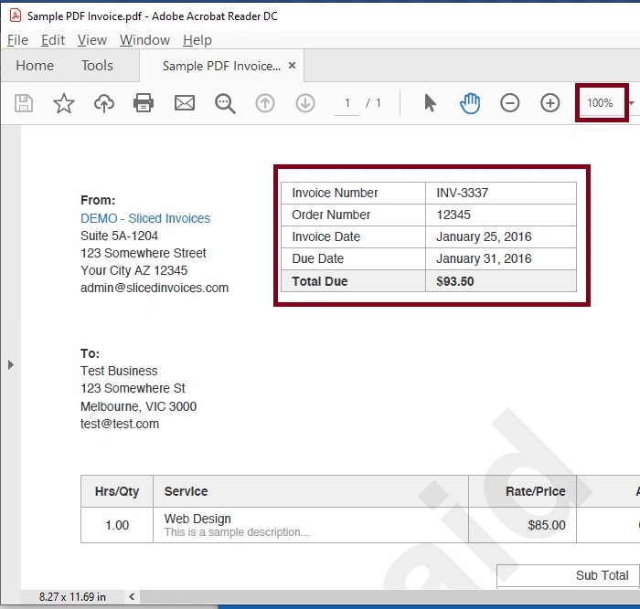Open the Help menu
The height and width of the screenshot is (609, 640).
pyautogui.click(x=197, y=40)
